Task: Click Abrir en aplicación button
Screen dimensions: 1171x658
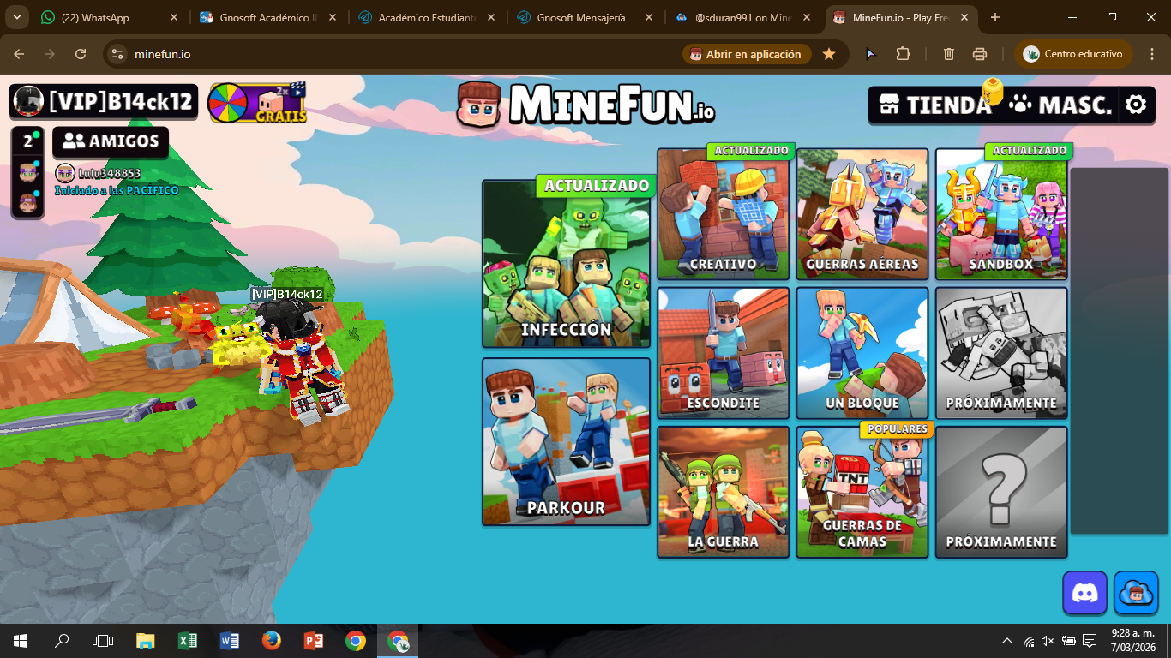Action: pyautogui.click(x=746, y=54)
